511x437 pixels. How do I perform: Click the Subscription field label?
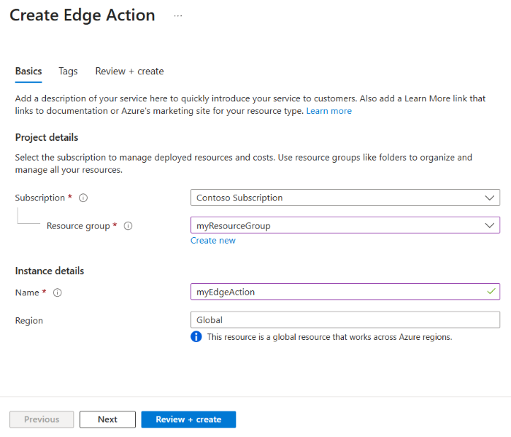point(40,198)
